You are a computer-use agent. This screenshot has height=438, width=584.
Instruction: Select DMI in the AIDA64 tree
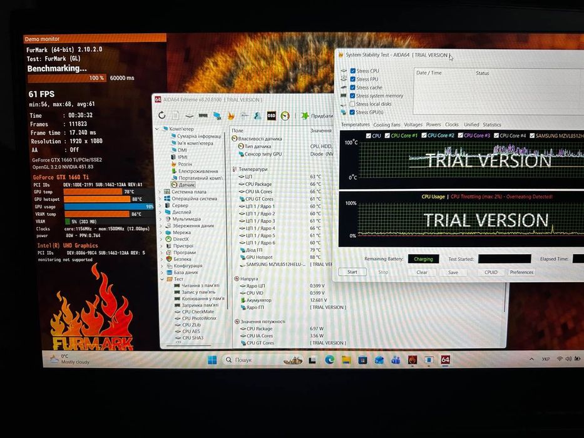point(182,150)
